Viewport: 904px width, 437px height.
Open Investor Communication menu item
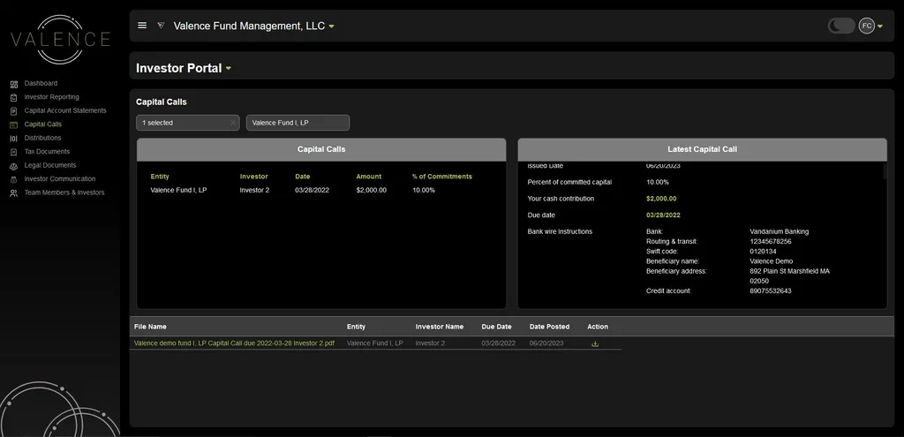[x=59, y=179]
